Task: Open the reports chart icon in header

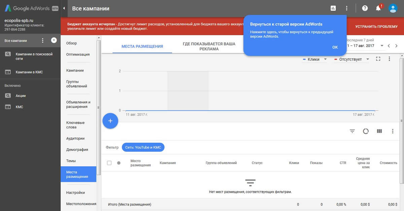Action: coord(333,8)
